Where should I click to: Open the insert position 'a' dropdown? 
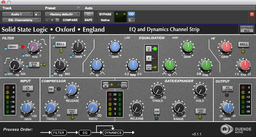pos(37,14)
